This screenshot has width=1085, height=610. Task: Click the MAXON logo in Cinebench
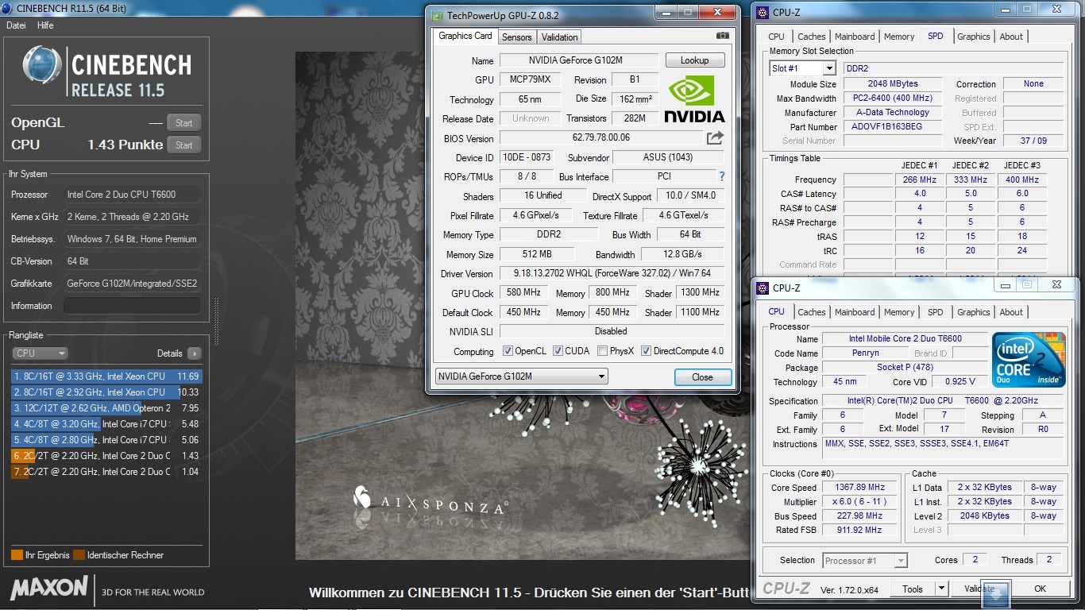pyautogui.click(x=49, y=588)
